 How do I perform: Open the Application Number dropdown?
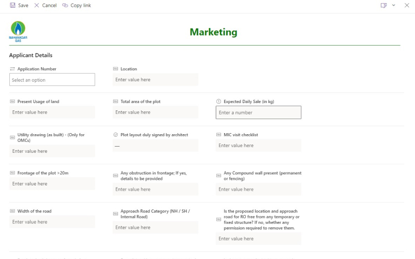click(x=52, y=80)
